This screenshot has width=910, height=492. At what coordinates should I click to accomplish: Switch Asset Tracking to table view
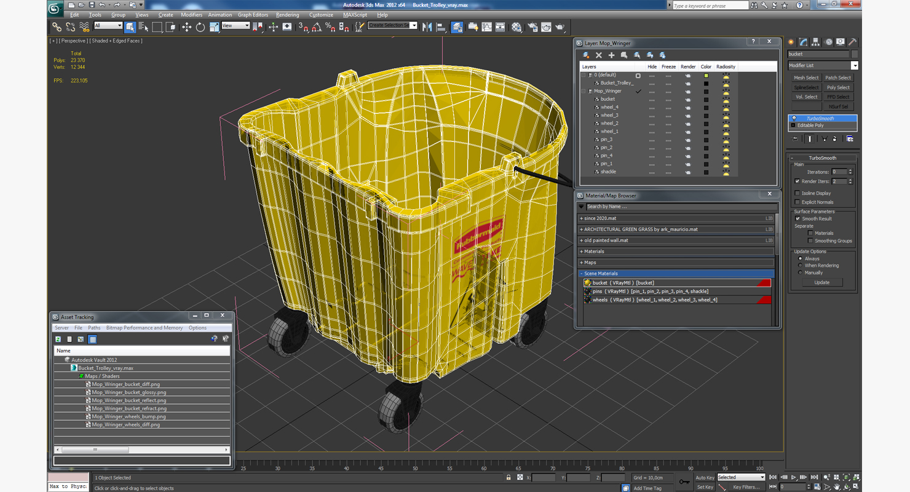(x=92, y=339)
